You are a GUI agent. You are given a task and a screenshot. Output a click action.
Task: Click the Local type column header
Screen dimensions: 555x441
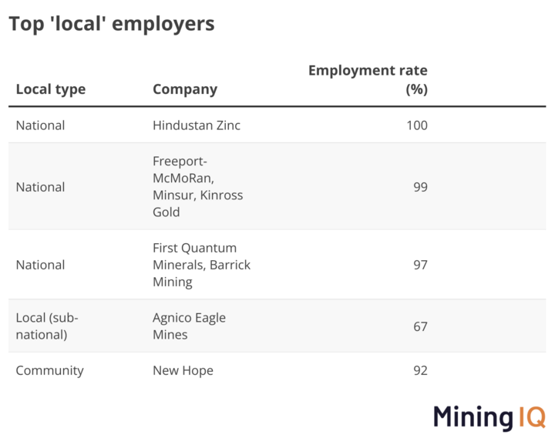coord(51,89)
